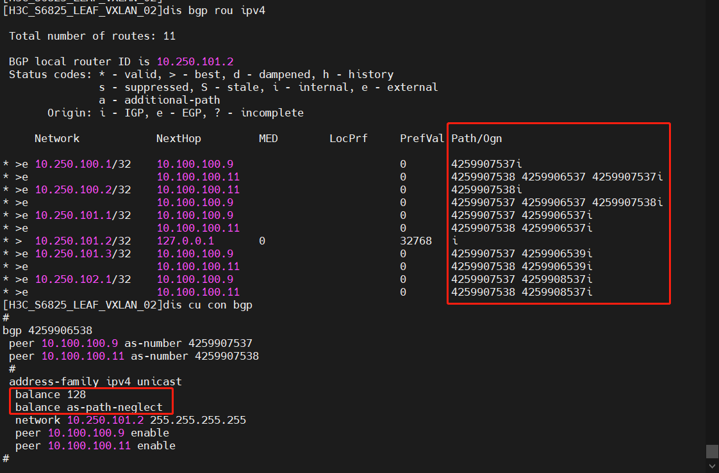Viewport: 719px width, 473px height.
Task: Click the 'address-family ipv4 unicast' line
Action: click(95, 381)
